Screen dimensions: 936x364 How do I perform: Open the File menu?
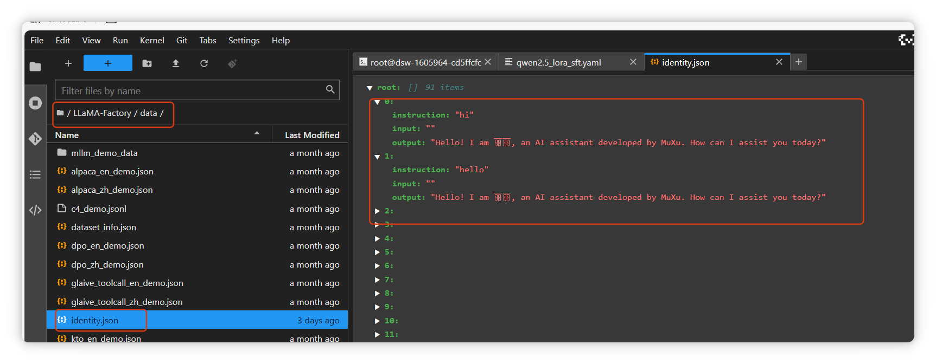coord(37,40)
